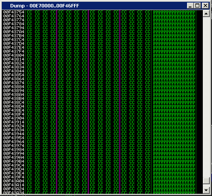The image size is (212, 196).
Task: Select address 00F43854
Action: click(14, 75)
